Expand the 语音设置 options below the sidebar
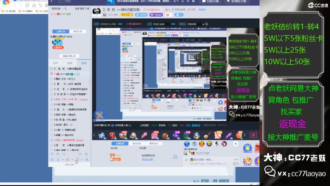Image resolution: width=330 pixels, height=186 pixels. 70,164
